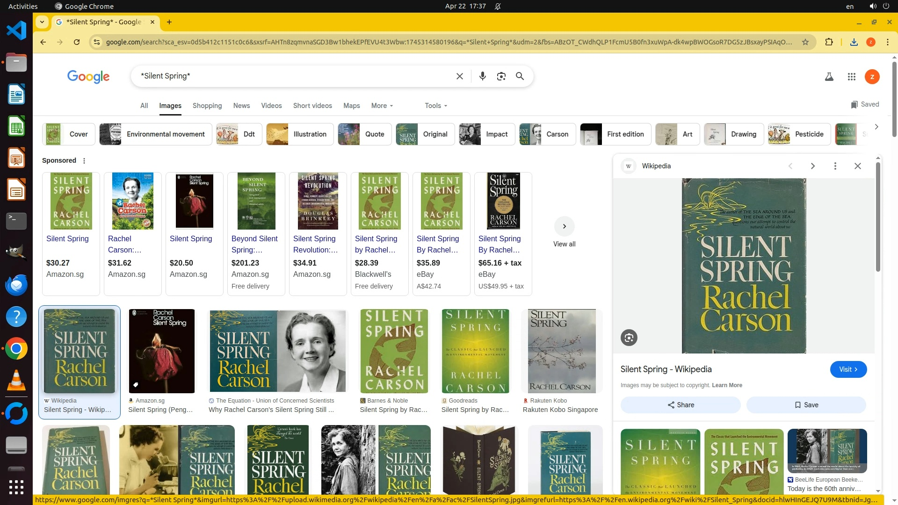
Task: Share the selected Silent Spring image
Action: pos(680,405)
